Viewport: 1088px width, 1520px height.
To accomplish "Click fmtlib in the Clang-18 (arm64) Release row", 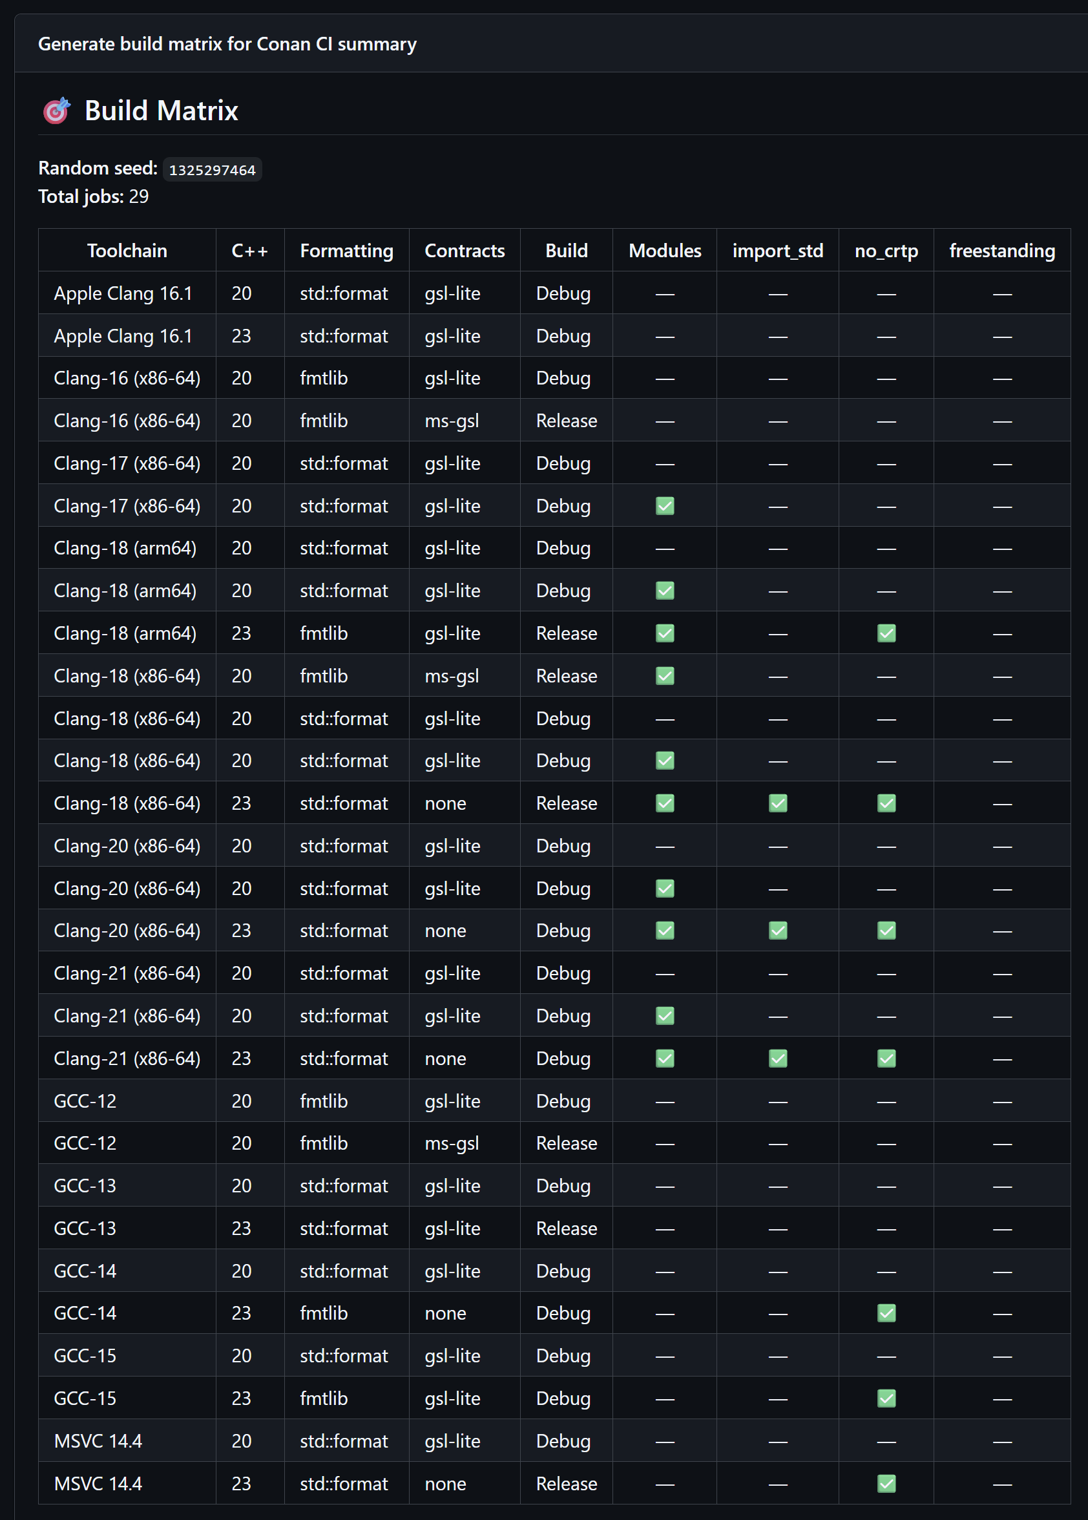I will [x=324, y=633].
